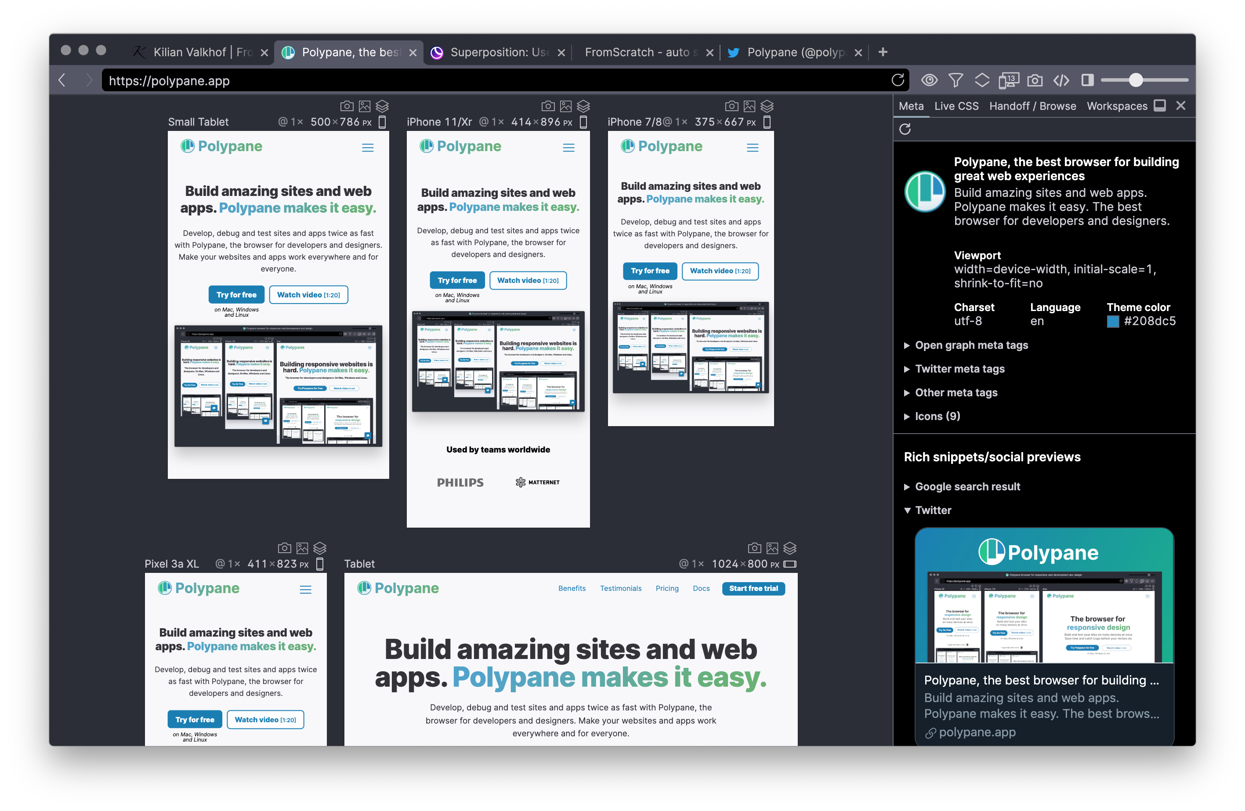Open the device switcher showing 13 devices

point(1010,80)
